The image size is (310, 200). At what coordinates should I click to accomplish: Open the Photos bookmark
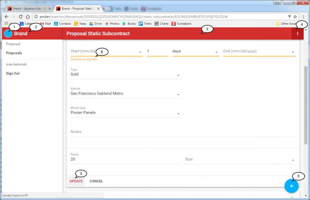(x=112, y=24)
